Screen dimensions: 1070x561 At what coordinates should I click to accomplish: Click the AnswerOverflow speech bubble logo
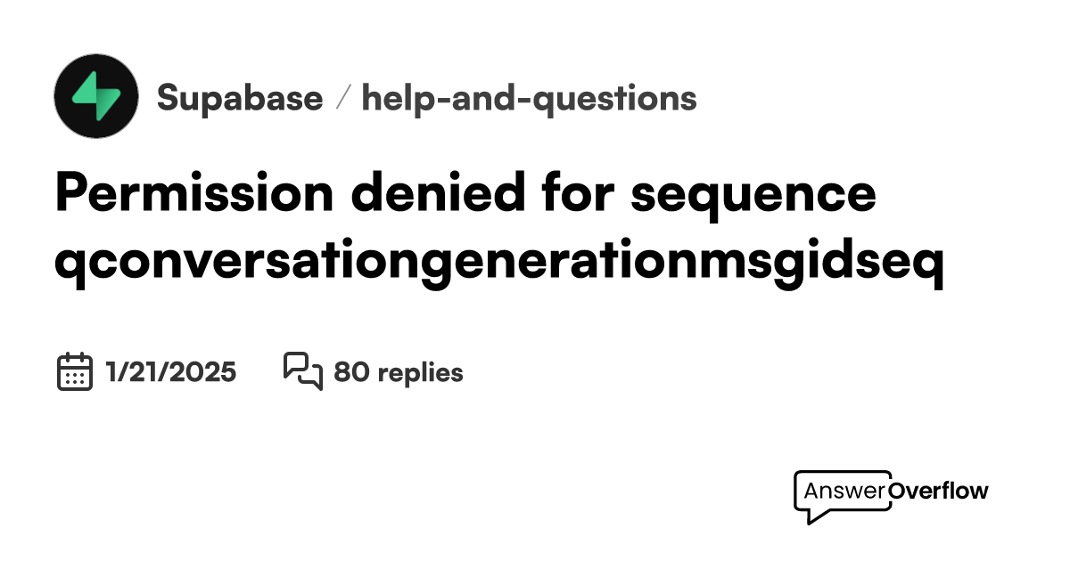point(843,495)
